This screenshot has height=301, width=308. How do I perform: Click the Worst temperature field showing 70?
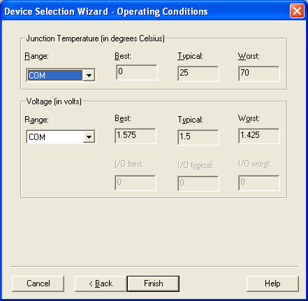[x=259, y=73]
